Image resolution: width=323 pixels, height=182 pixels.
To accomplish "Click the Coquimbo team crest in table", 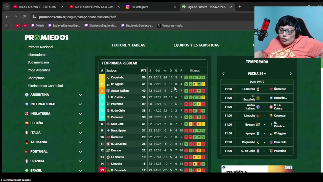I will [108, 78].
